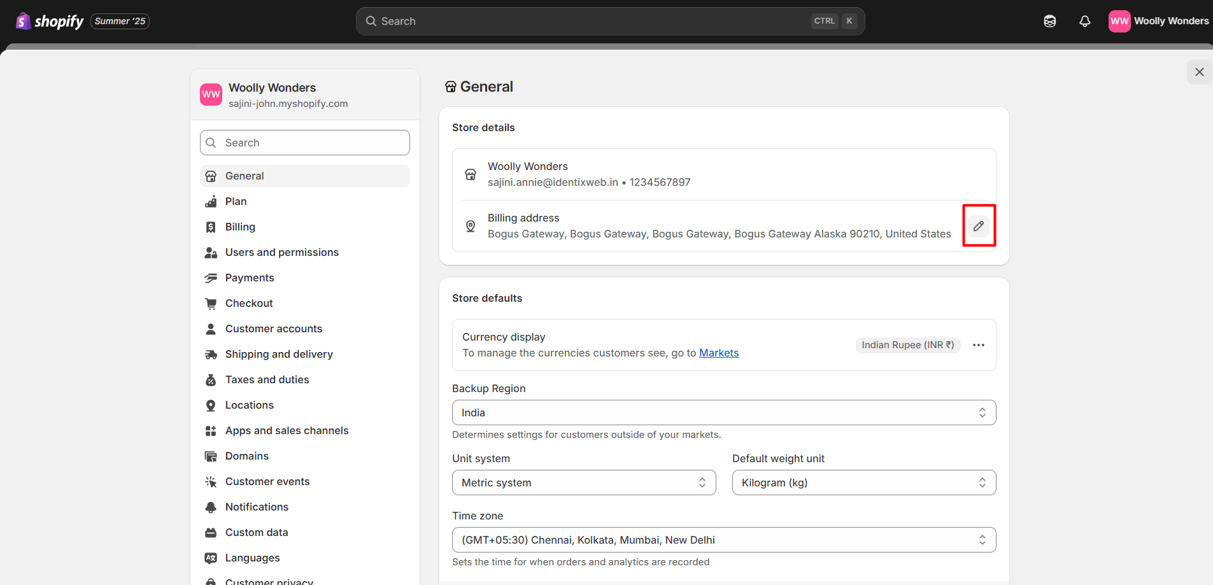Open Apps and sales channels
Image resolution: width=1213 pixels, height=585 pixels.
point(305,430)
